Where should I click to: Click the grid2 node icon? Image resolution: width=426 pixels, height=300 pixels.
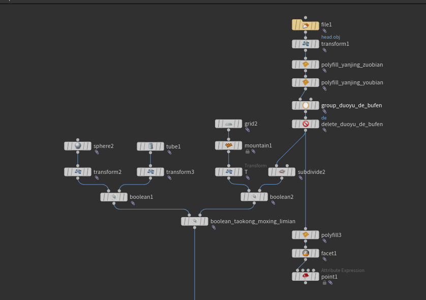click(228, 124)
